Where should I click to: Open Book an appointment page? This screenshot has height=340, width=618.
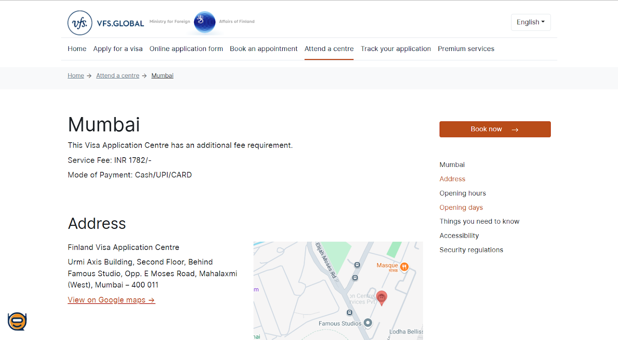[x=263, y=49]
